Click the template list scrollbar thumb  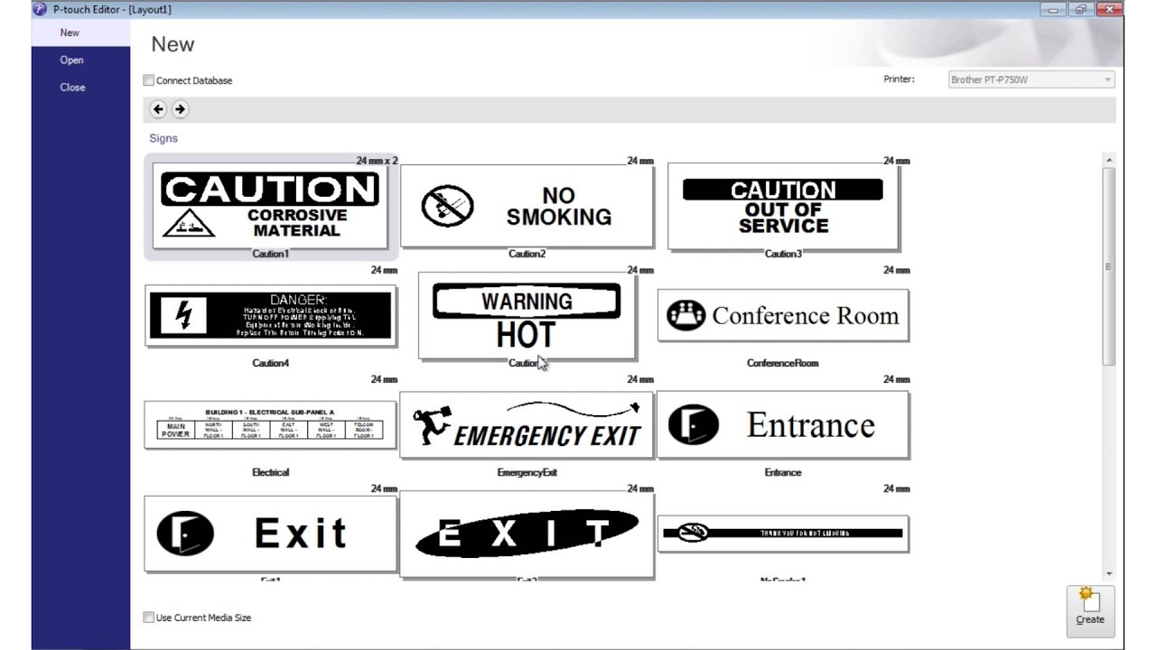pos(1108,266)
